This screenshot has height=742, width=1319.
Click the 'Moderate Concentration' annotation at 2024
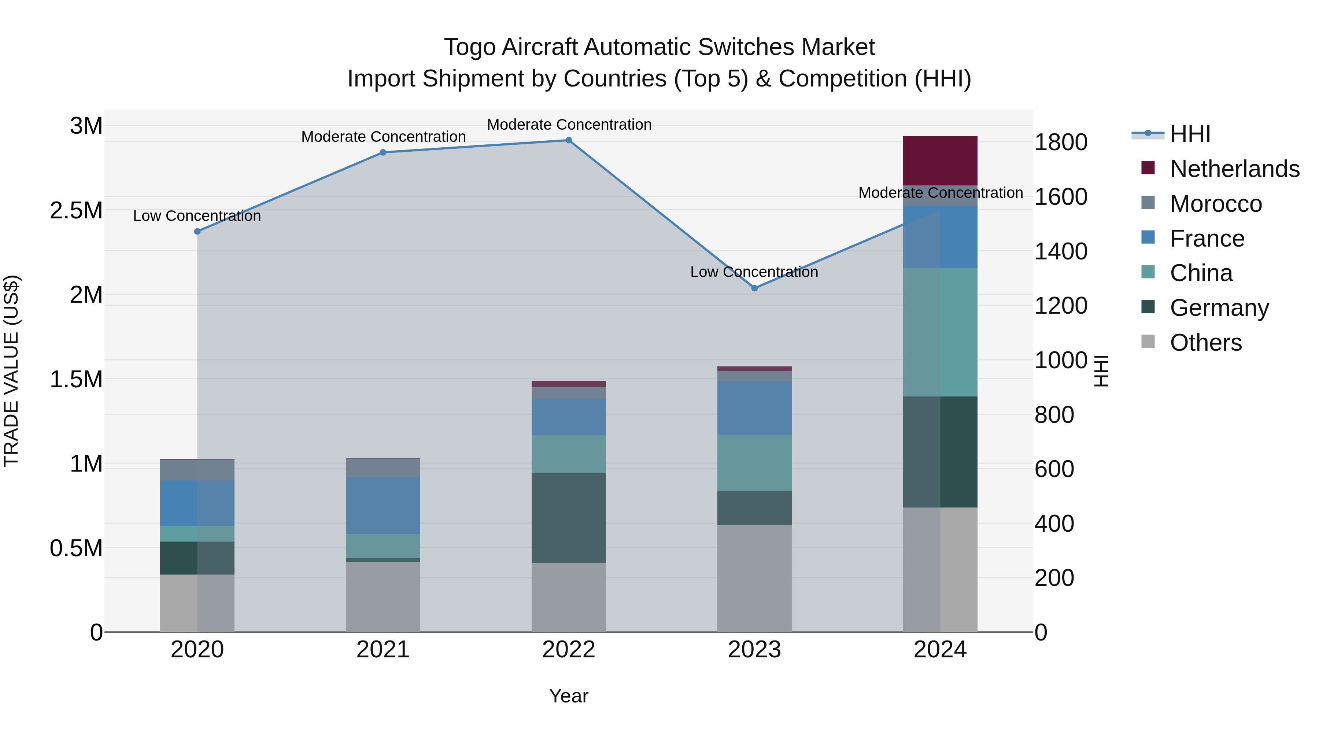click(x=941, y=192)
